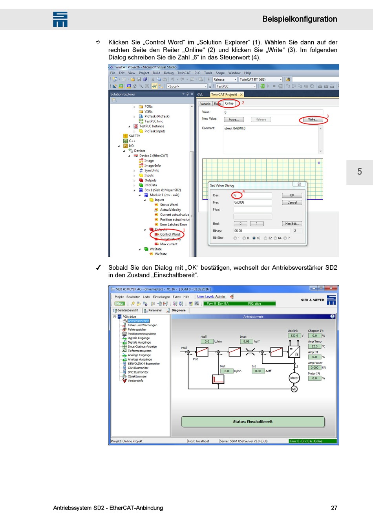The image size is (373, 528).
Task: Select Bit Size ? radio button
Action: tap(285, 238)
